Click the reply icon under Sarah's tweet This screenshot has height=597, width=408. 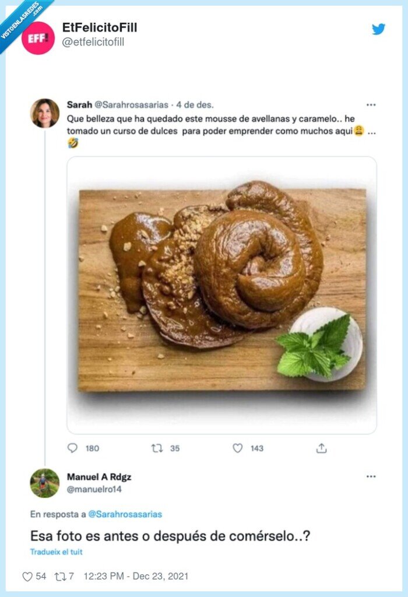coord(72,448)
